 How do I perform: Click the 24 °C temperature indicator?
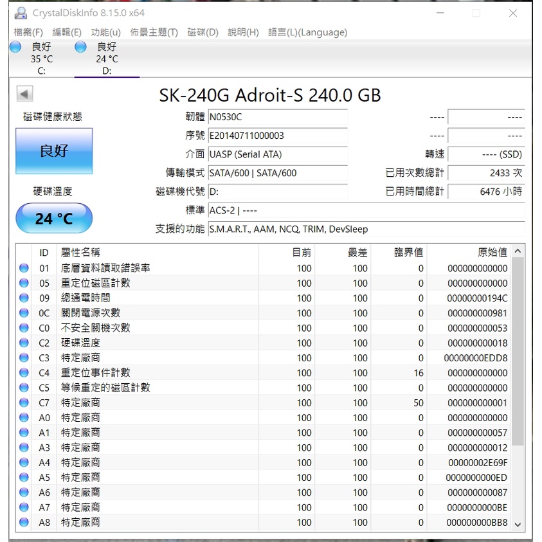pyautogui.click(x=54, y=218)
